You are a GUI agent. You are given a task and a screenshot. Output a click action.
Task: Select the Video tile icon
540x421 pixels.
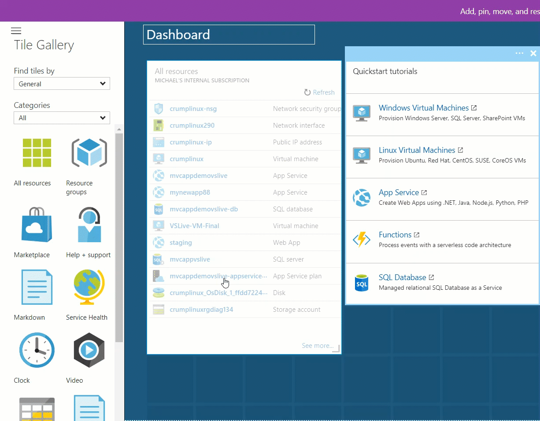pos(89,350)
